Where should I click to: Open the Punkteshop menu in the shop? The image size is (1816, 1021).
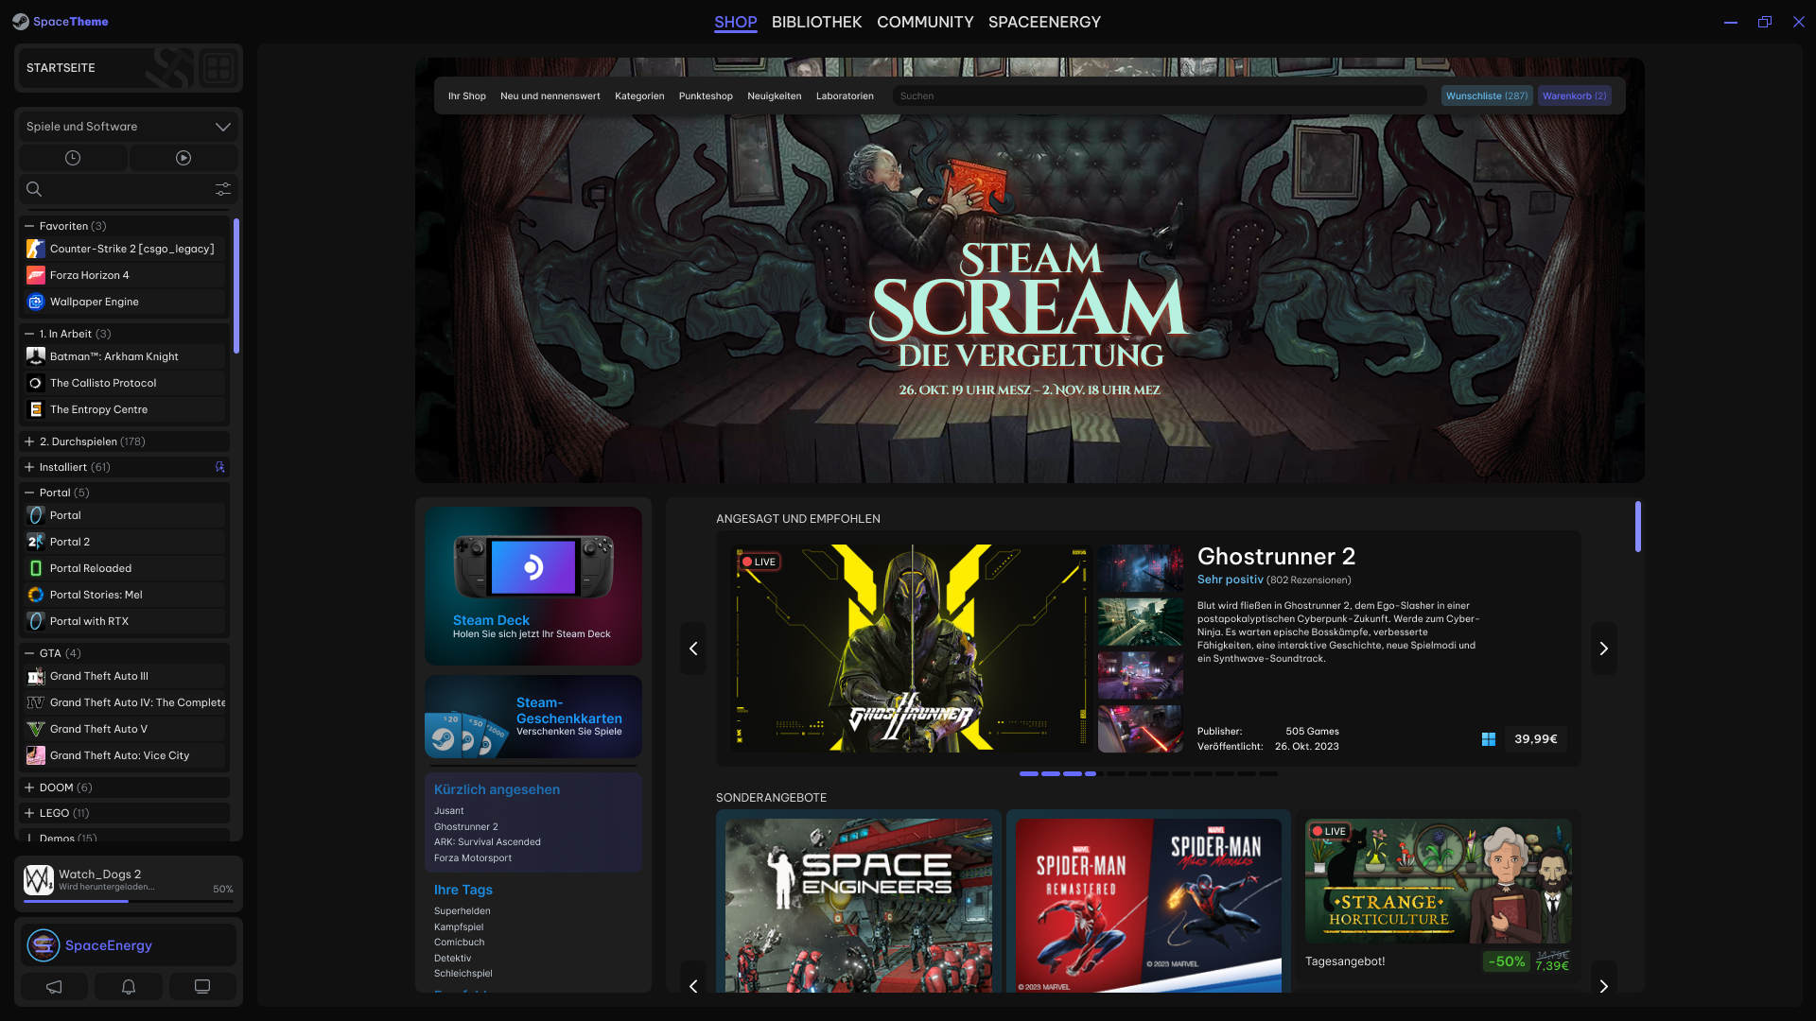click(706, 95)
